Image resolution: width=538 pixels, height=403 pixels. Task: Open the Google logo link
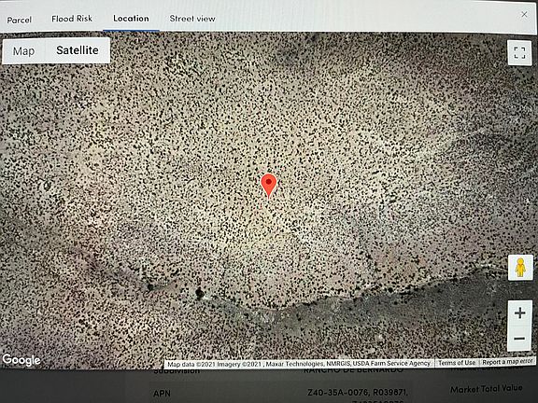(21, 360)
